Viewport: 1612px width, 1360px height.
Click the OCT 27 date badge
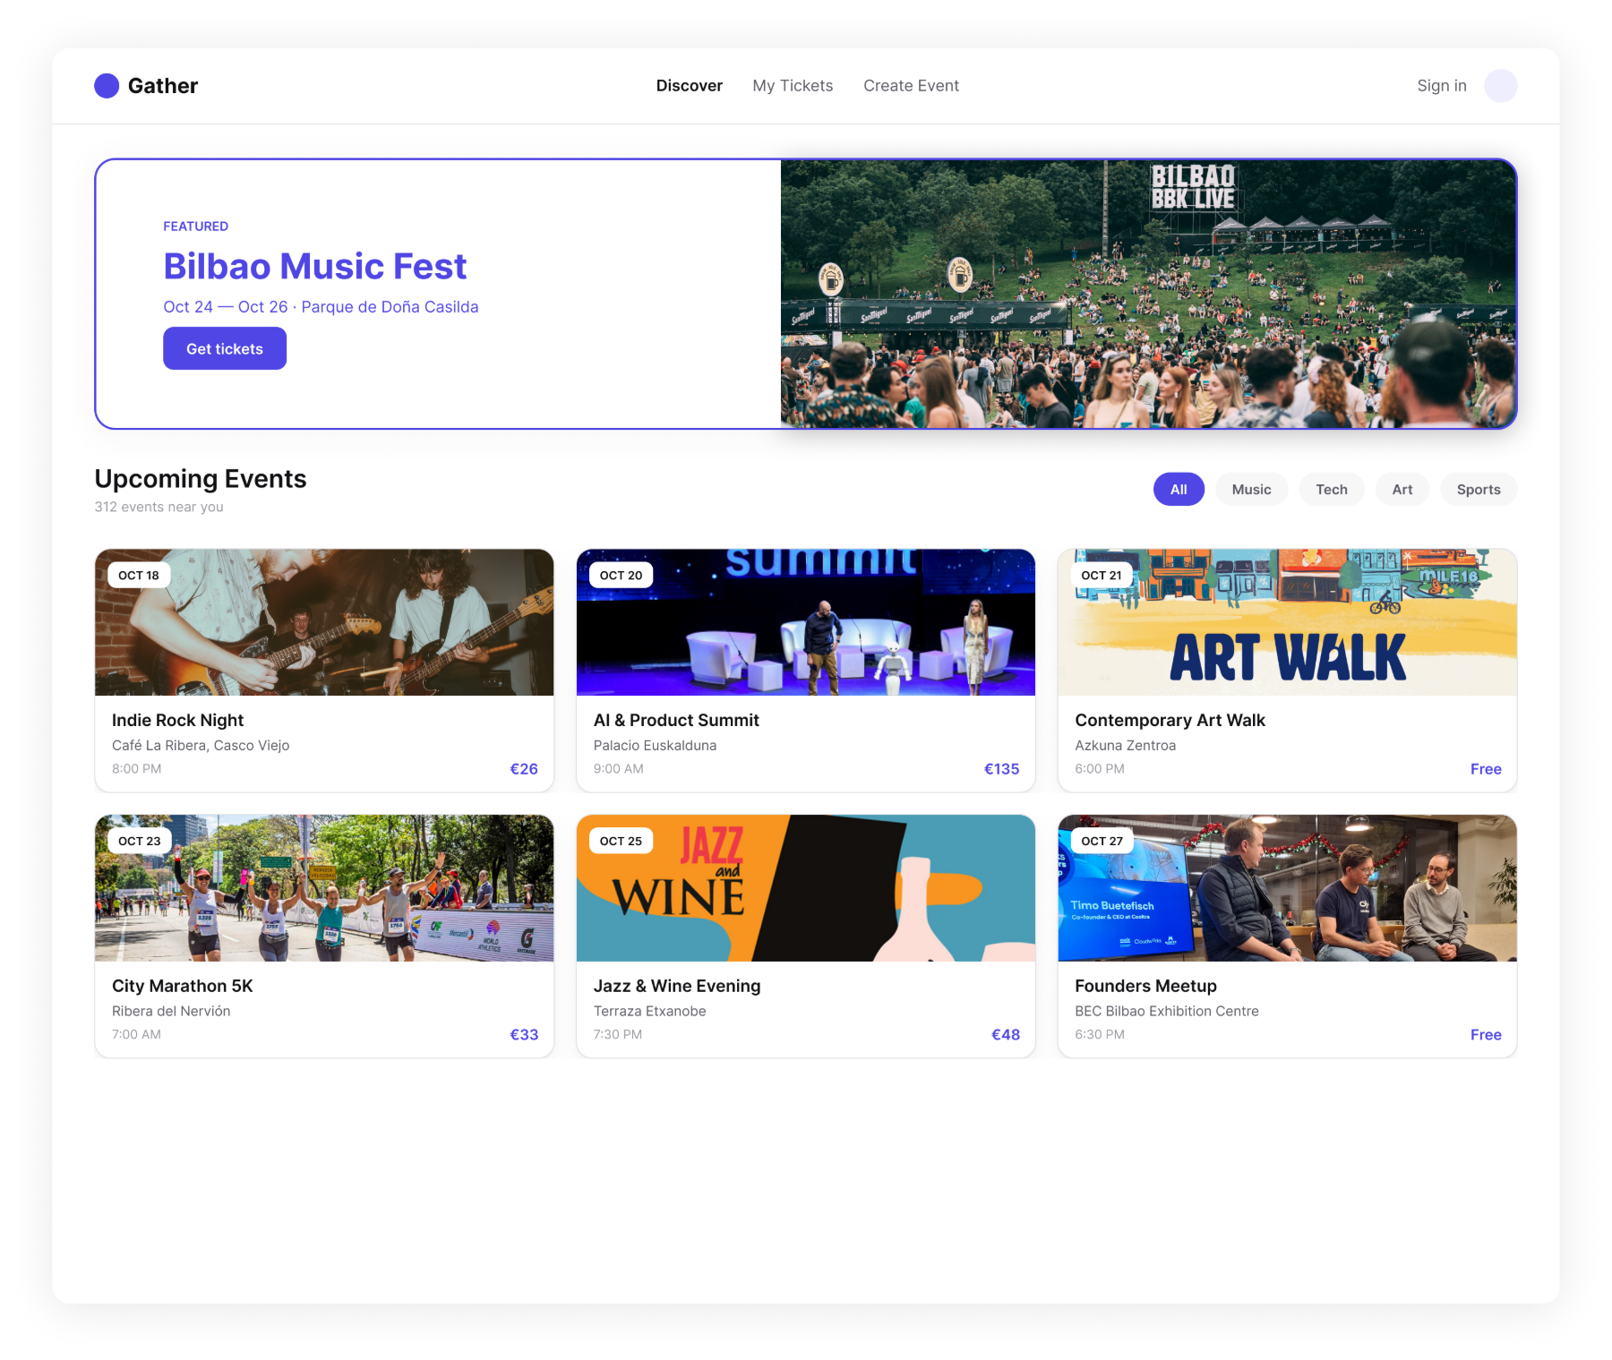1102,841
